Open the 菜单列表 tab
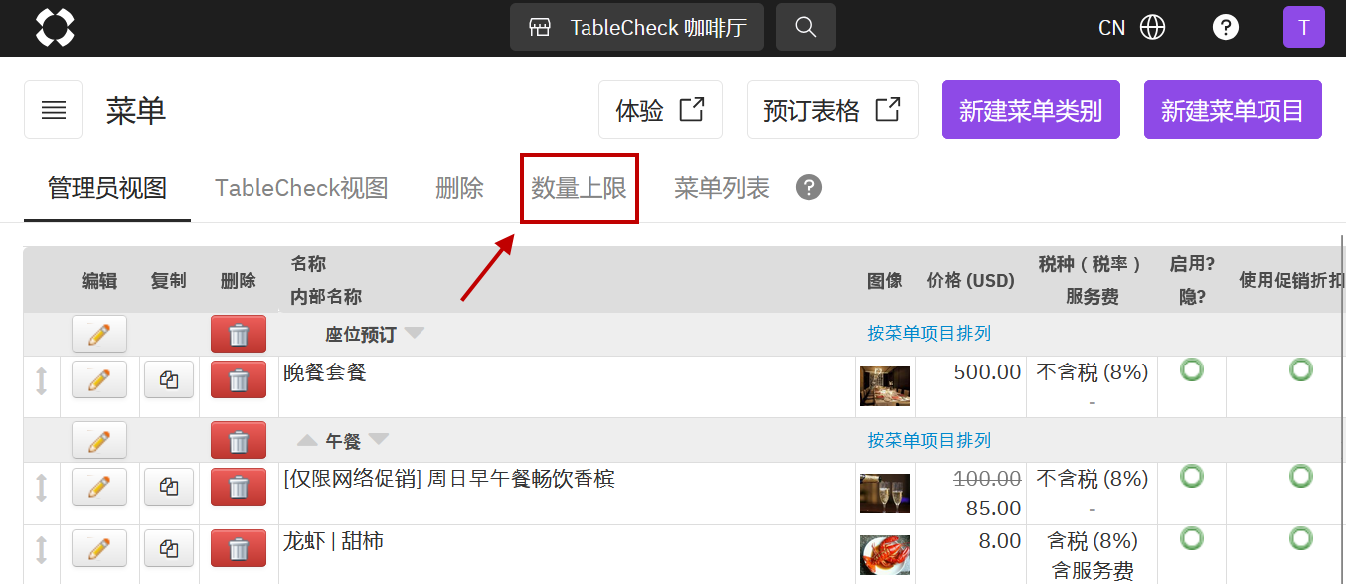The height and width of the screenshot is (584, 1346). 722,188
